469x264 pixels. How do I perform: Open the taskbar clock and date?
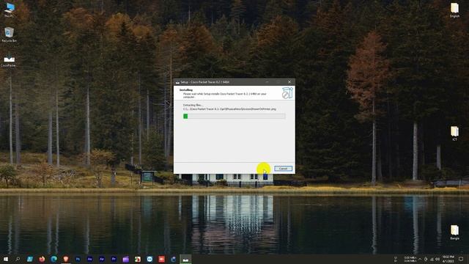pos(448,259)
